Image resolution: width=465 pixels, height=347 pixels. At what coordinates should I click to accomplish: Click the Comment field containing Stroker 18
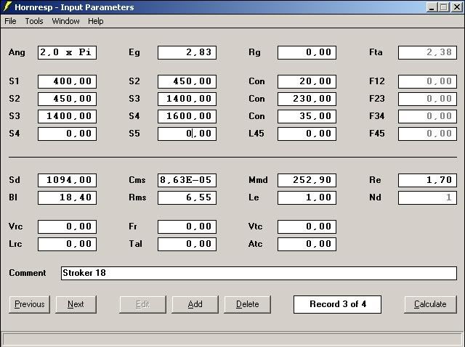coord(259,273)
